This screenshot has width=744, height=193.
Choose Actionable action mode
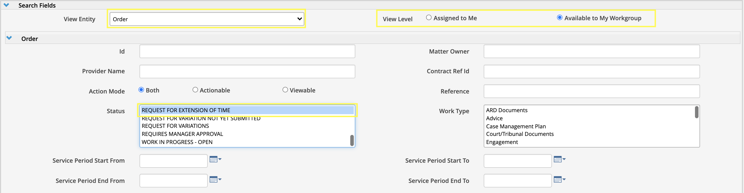coord(195,90)
